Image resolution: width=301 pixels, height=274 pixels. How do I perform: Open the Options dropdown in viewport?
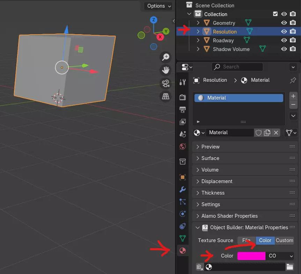pyautogui.click(x=159, y=6)
